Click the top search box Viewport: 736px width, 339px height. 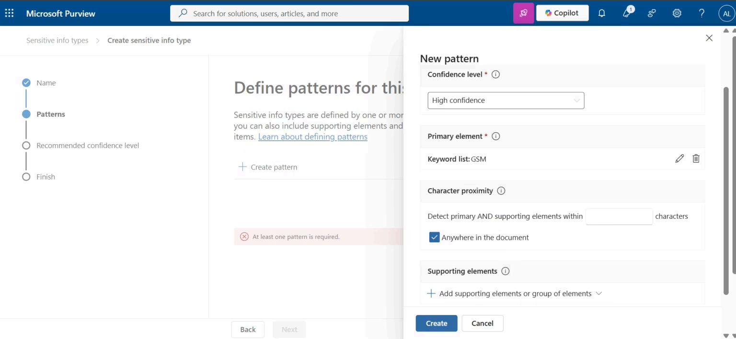pyautogui.click(x=289, y=13)
